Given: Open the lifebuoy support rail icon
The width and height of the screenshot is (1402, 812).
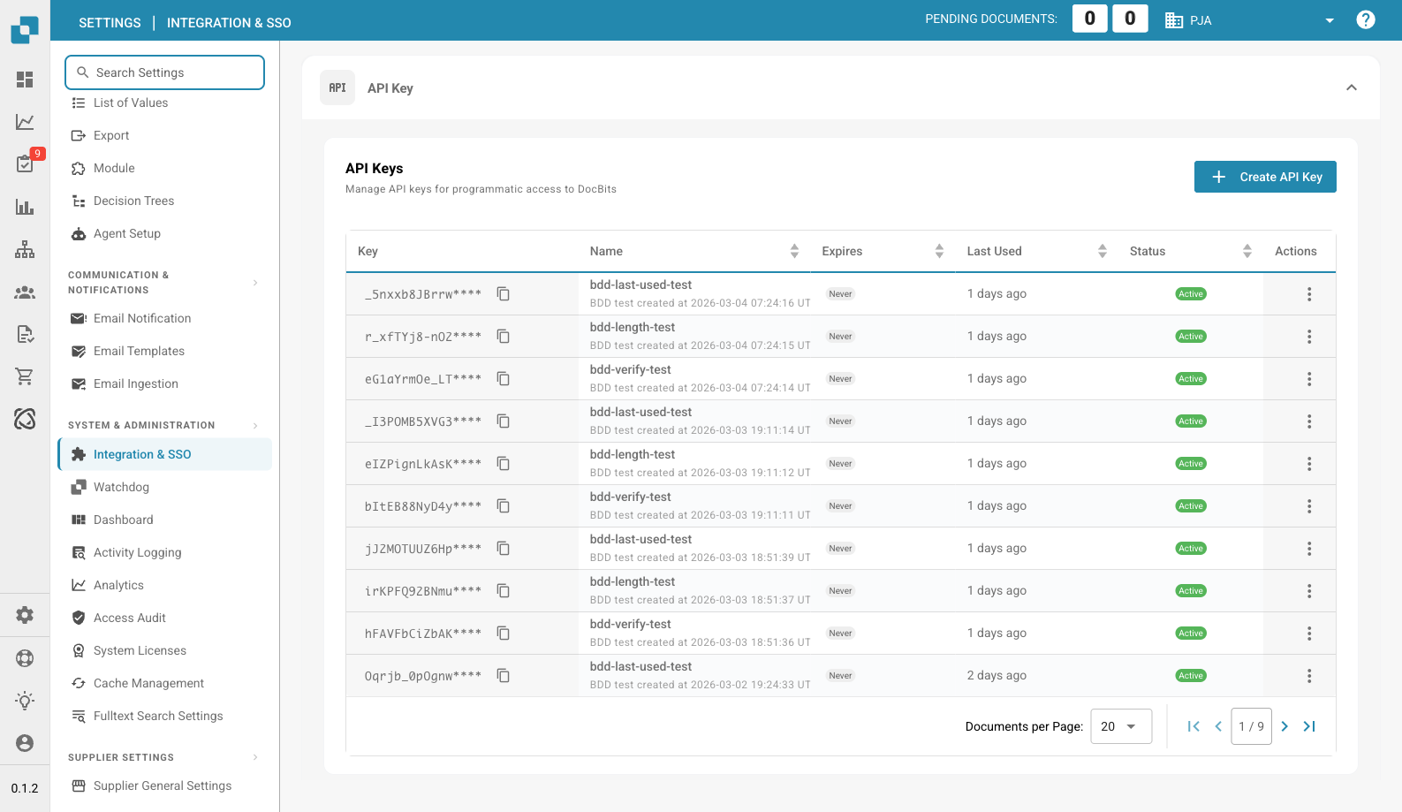Looking at the screenshot, I should coord(25,657).
